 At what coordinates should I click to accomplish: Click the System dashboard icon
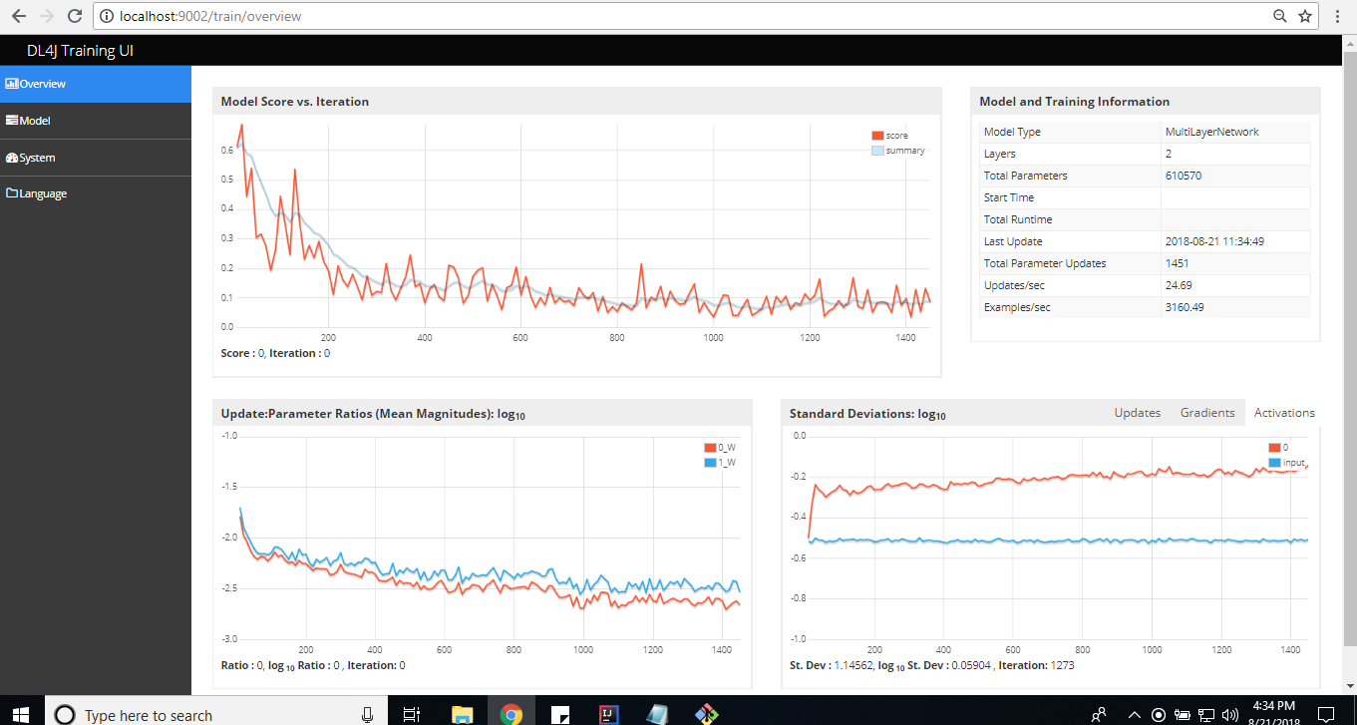[x=12, y=158]
